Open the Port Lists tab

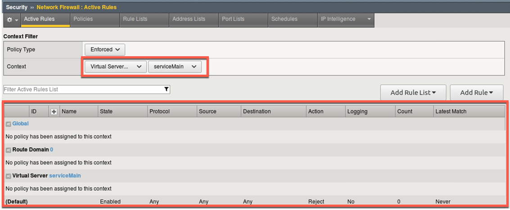pyautogui.click(x=243, y=19)
